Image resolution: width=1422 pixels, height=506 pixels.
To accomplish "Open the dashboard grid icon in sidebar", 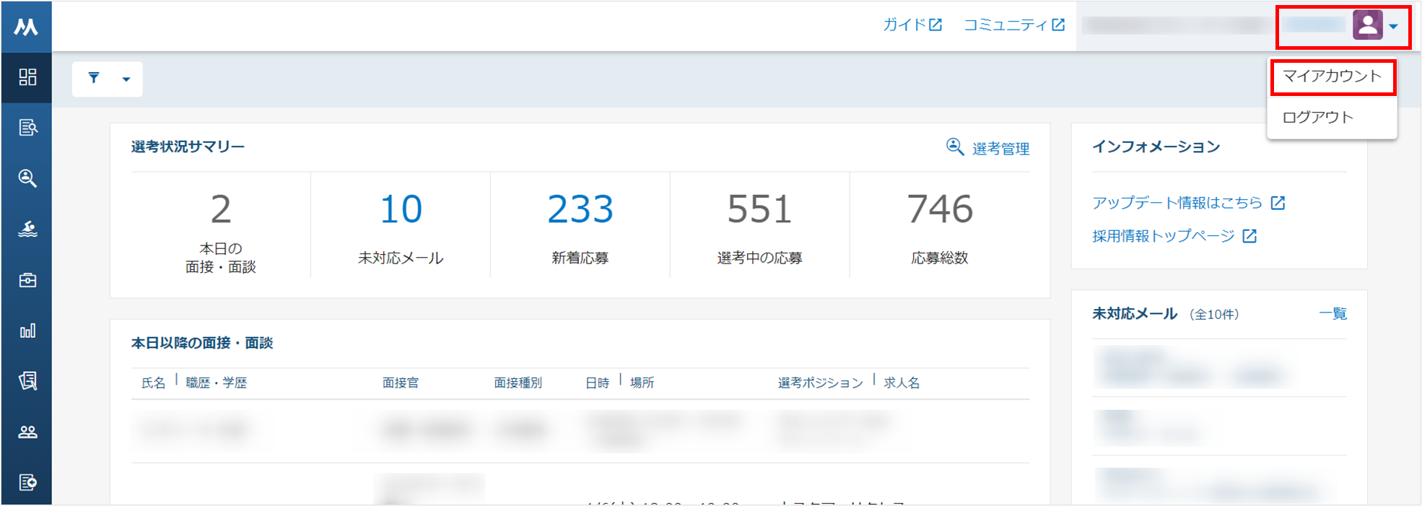I will click(27, 77).
